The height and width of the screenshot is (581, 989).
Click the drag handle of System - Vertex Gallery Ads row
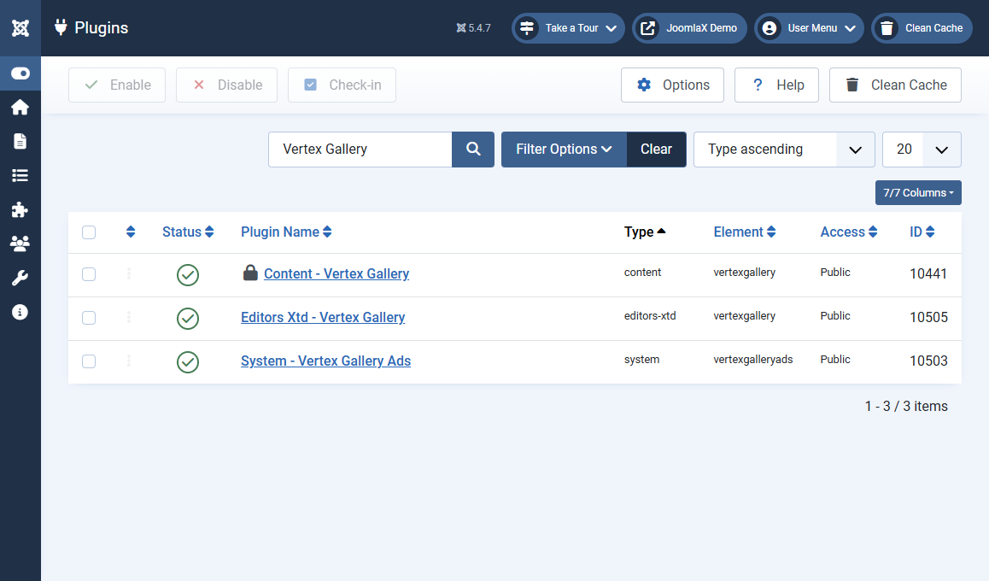coord(129,361)
